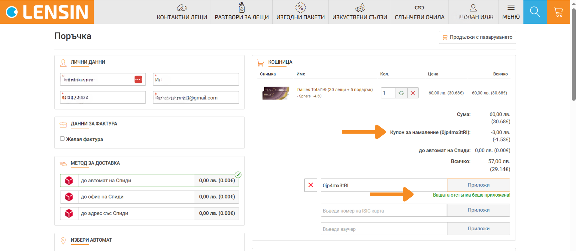Image resolution: width=576 pixels, height=251 pixels.
Task: Click the -3,00 лв. discount value
Action: pyautogui.click(x=500, y=132)
